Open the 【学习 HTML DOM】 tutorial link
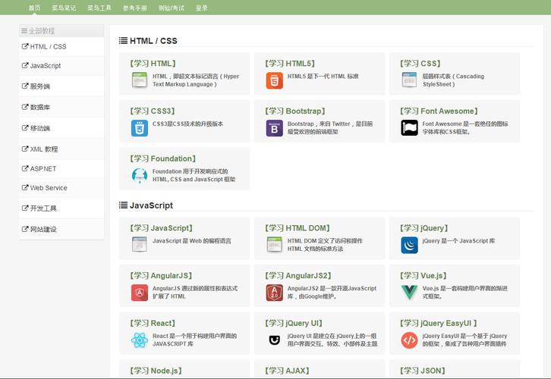The width and height of the screenshot is (551, 379). point(298,228)
